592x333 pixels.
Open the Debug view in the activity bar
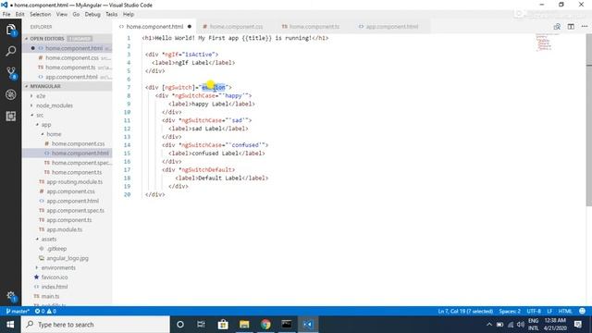coord(10,94)
